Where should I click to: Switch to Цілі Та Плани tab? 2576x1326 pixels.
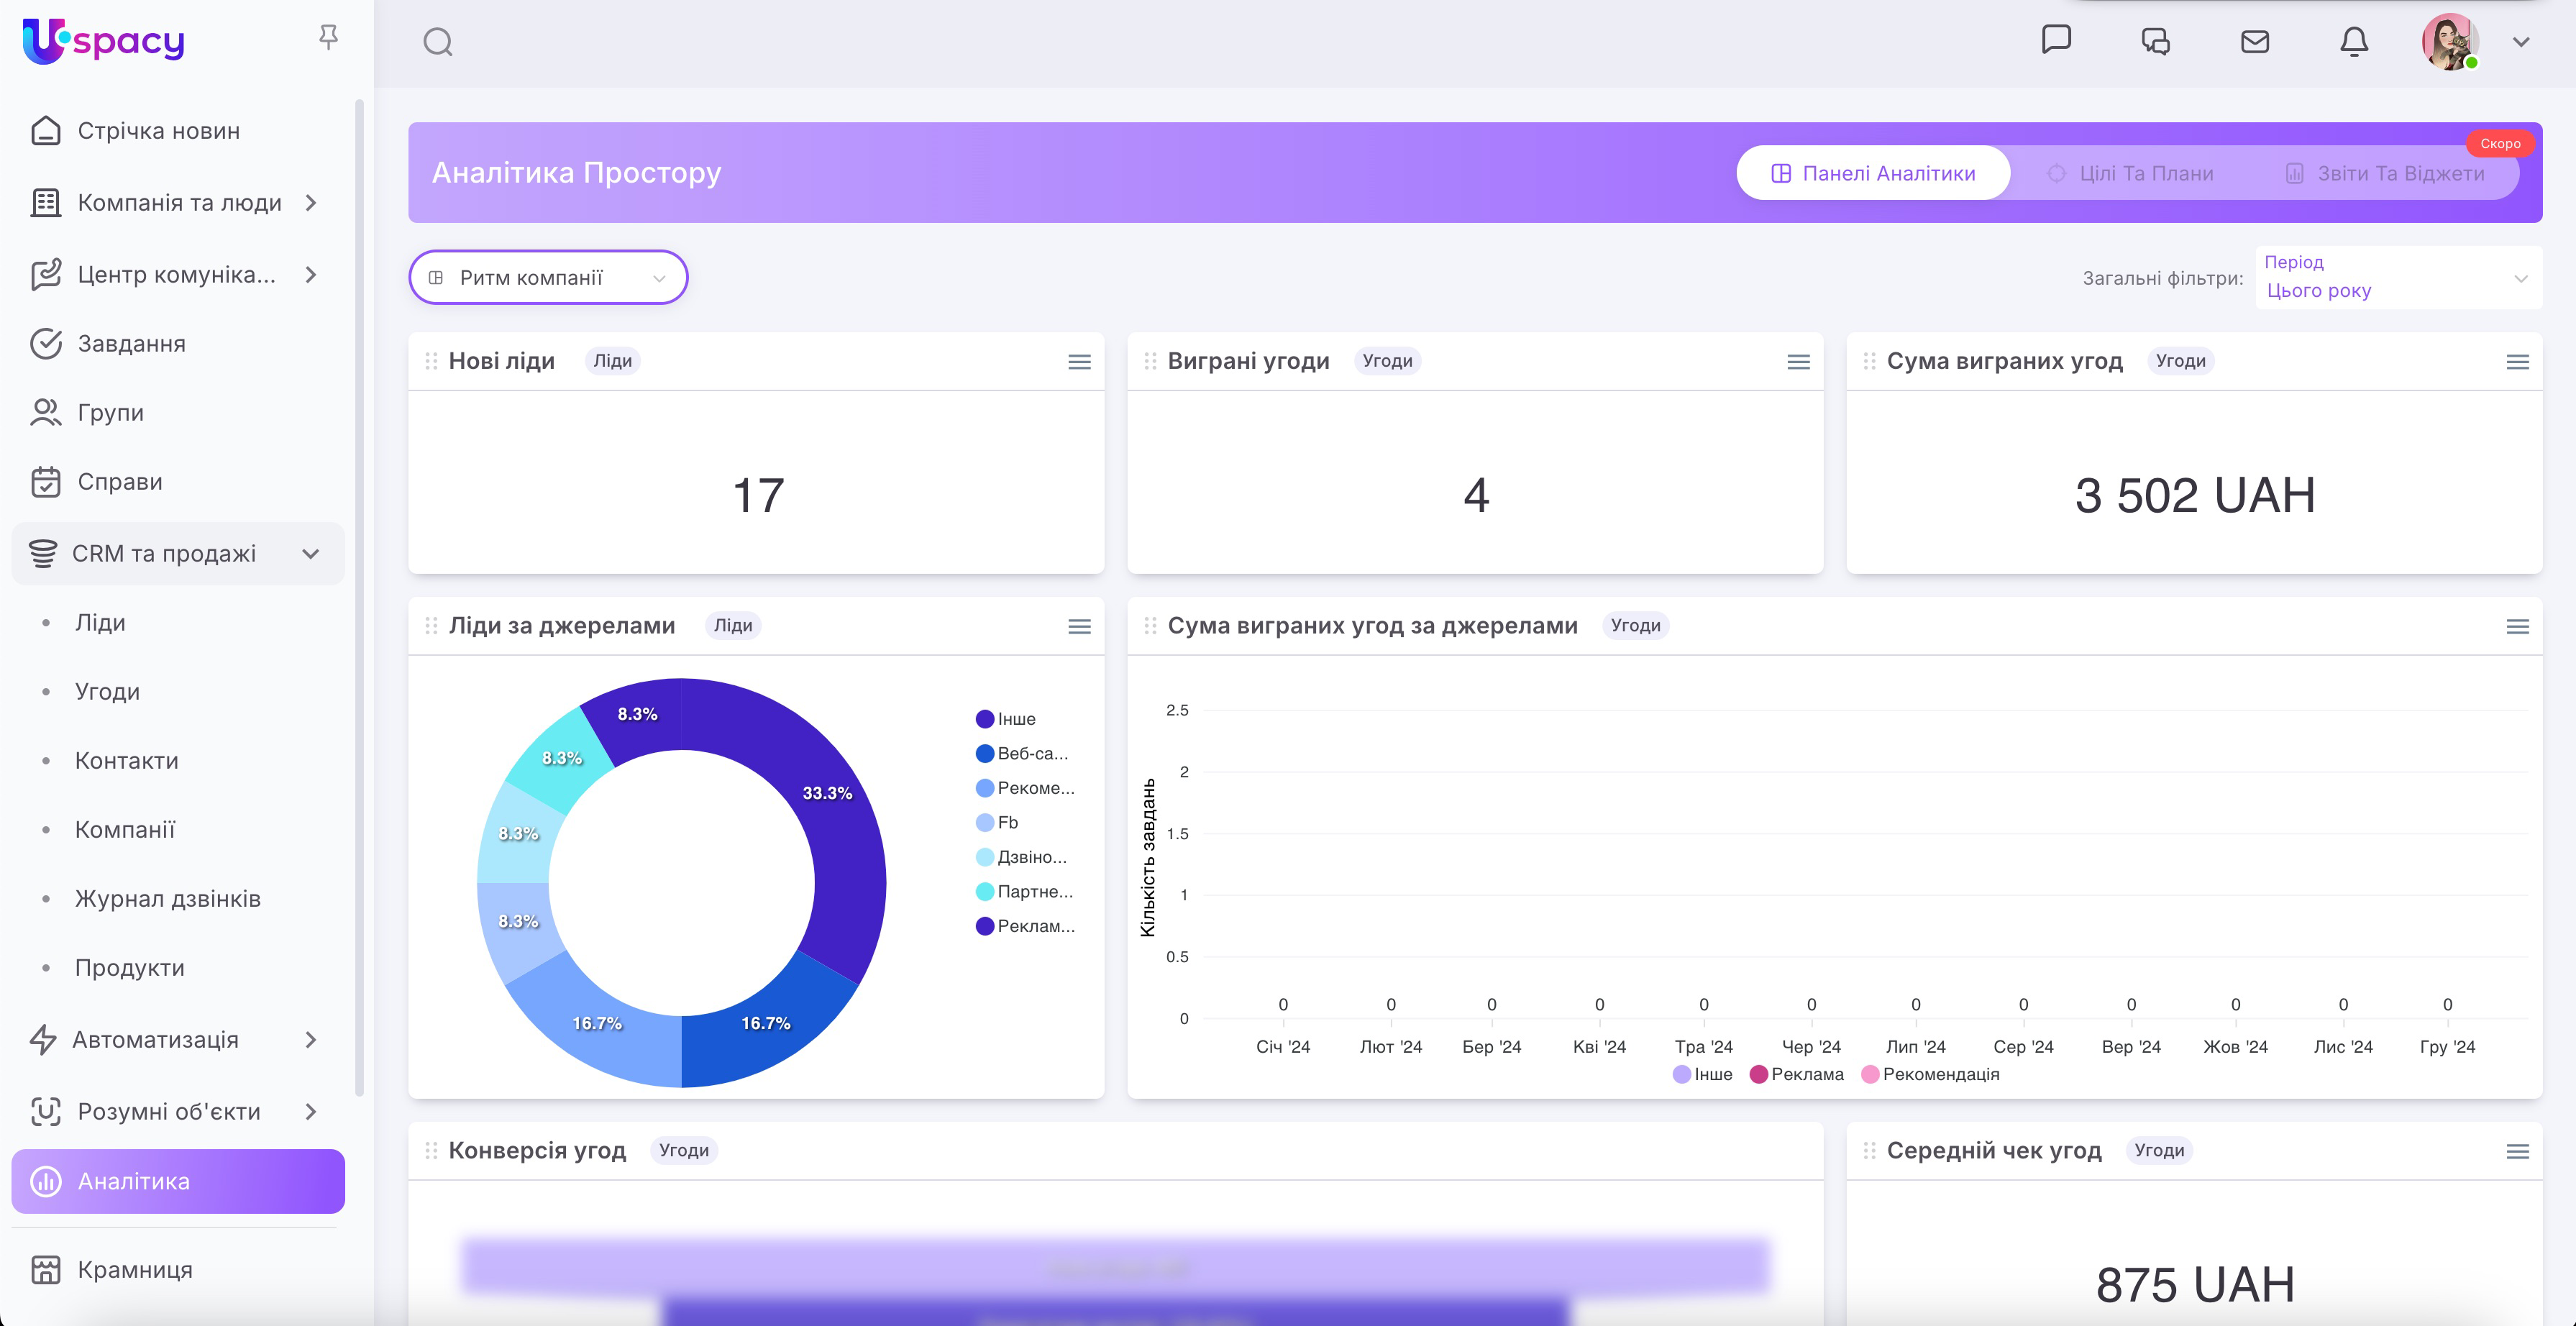2131,173
